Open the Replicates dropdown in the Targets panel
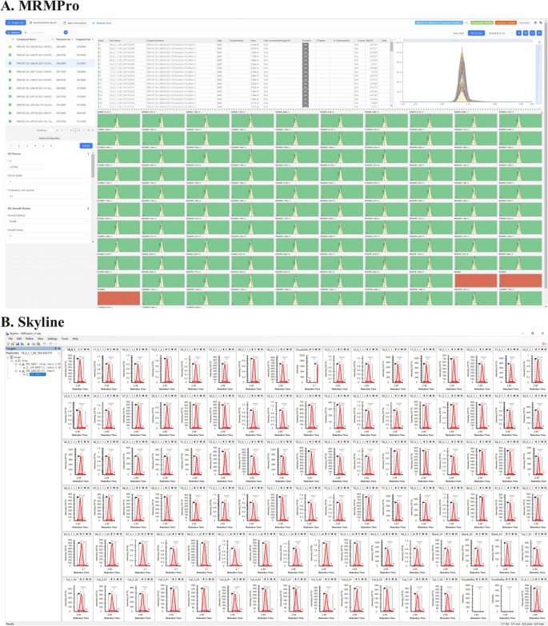The image size is (548, 626). click(58, 353)
